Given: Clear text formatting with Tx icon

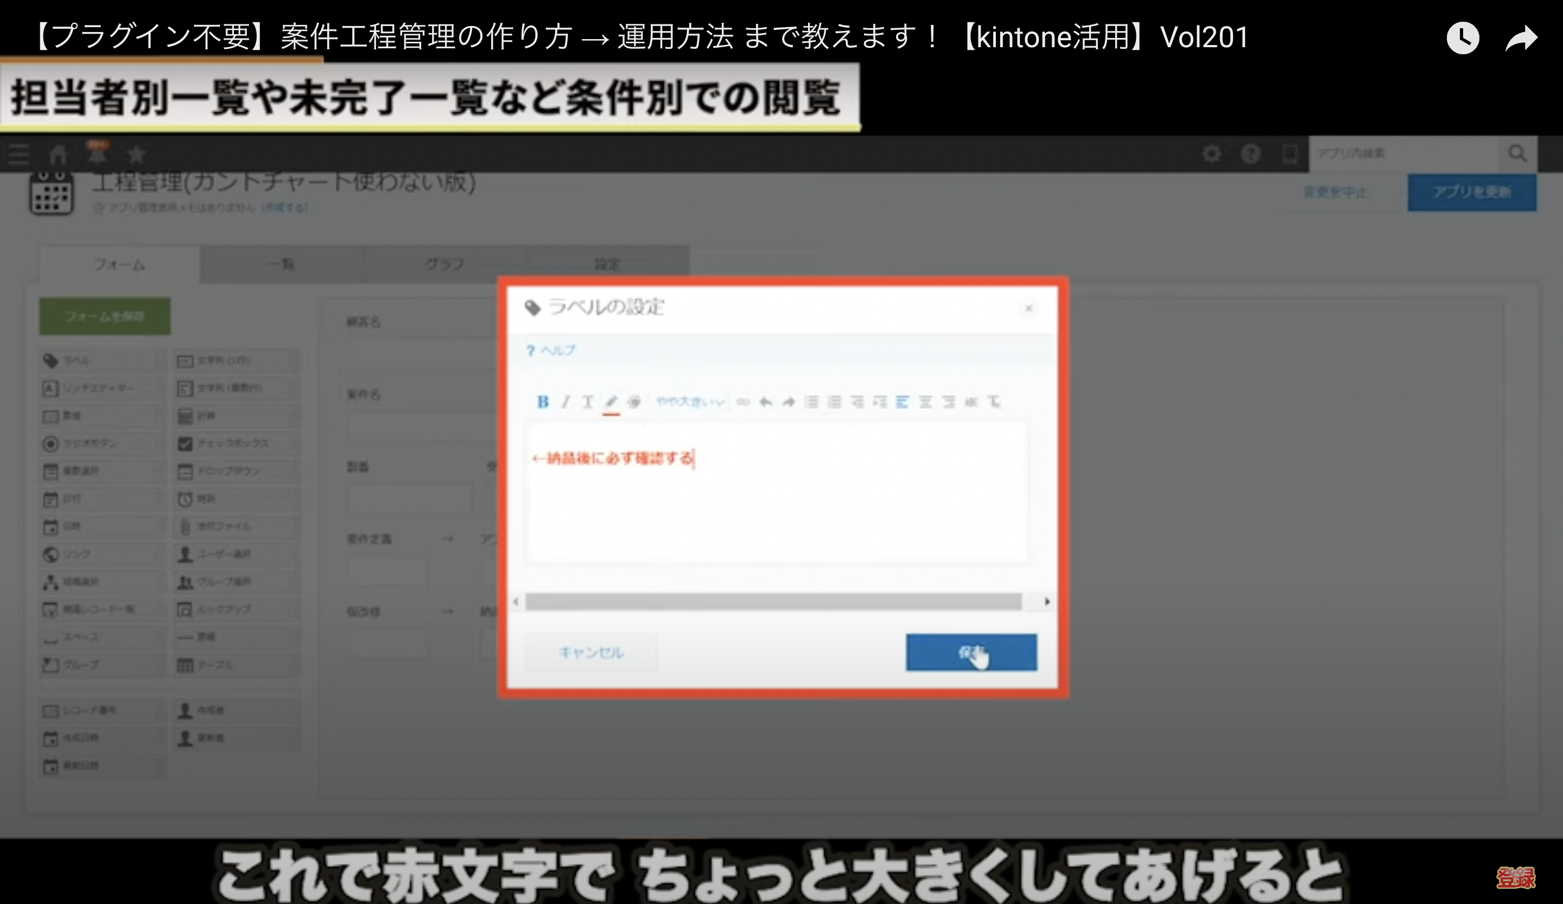Looking at the screenshot, I should click(994, 402).
